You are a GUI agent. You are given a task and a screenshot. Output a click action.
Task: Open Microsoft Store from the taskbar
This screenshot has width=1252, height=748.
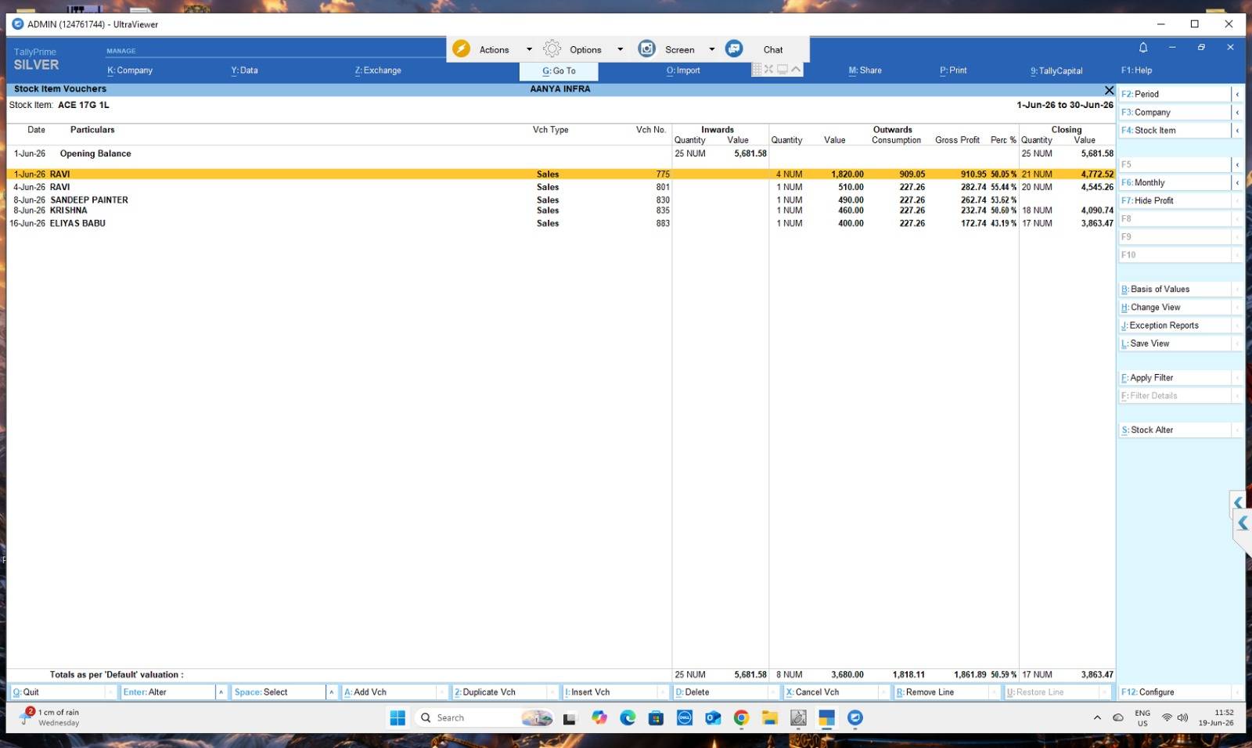click(657, 717)
